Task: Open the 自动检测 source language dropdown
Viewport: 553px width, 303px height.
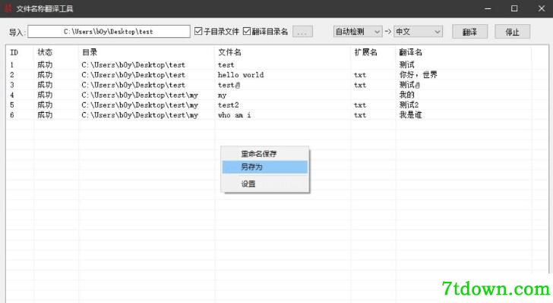Action: (358, 32)
